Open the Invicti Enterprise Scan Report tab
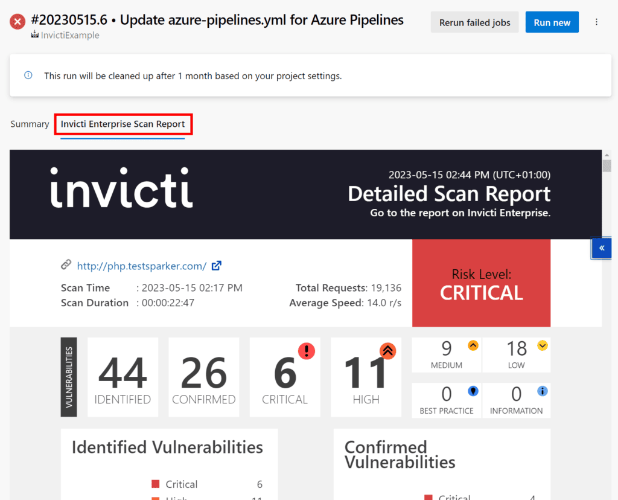Screen dimensions: 618x500 (123, 124)
